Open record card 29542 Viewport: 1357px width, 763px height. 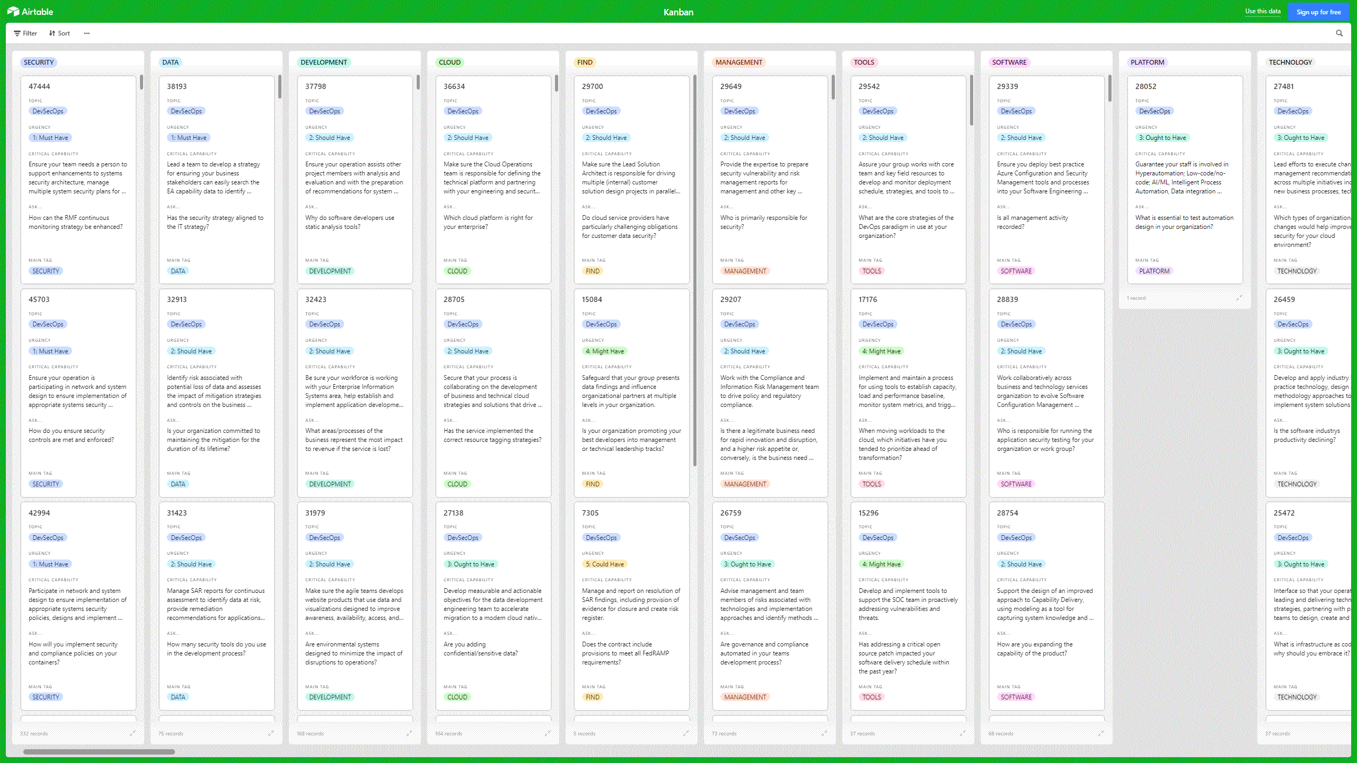point(909,180)
